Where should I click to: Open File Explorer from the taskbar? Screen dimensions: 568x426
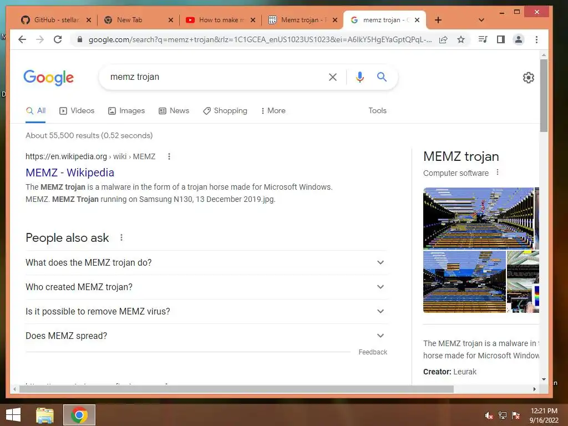coord(45,415)
